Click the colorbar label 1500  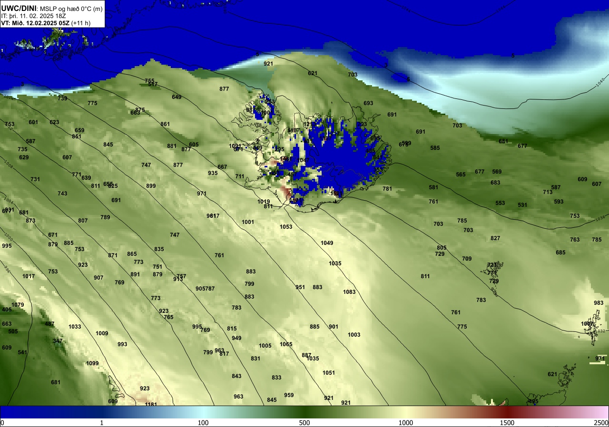pos(507,423)
